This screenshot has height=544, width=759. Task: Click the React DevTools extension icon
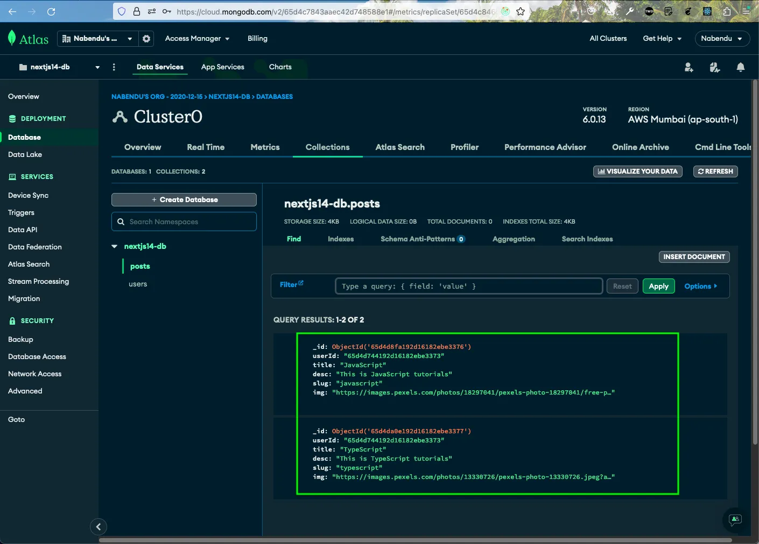(x=707, y=11)
